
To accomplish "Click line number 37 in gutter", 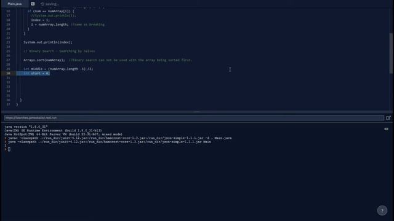I will tap(8, 104).
